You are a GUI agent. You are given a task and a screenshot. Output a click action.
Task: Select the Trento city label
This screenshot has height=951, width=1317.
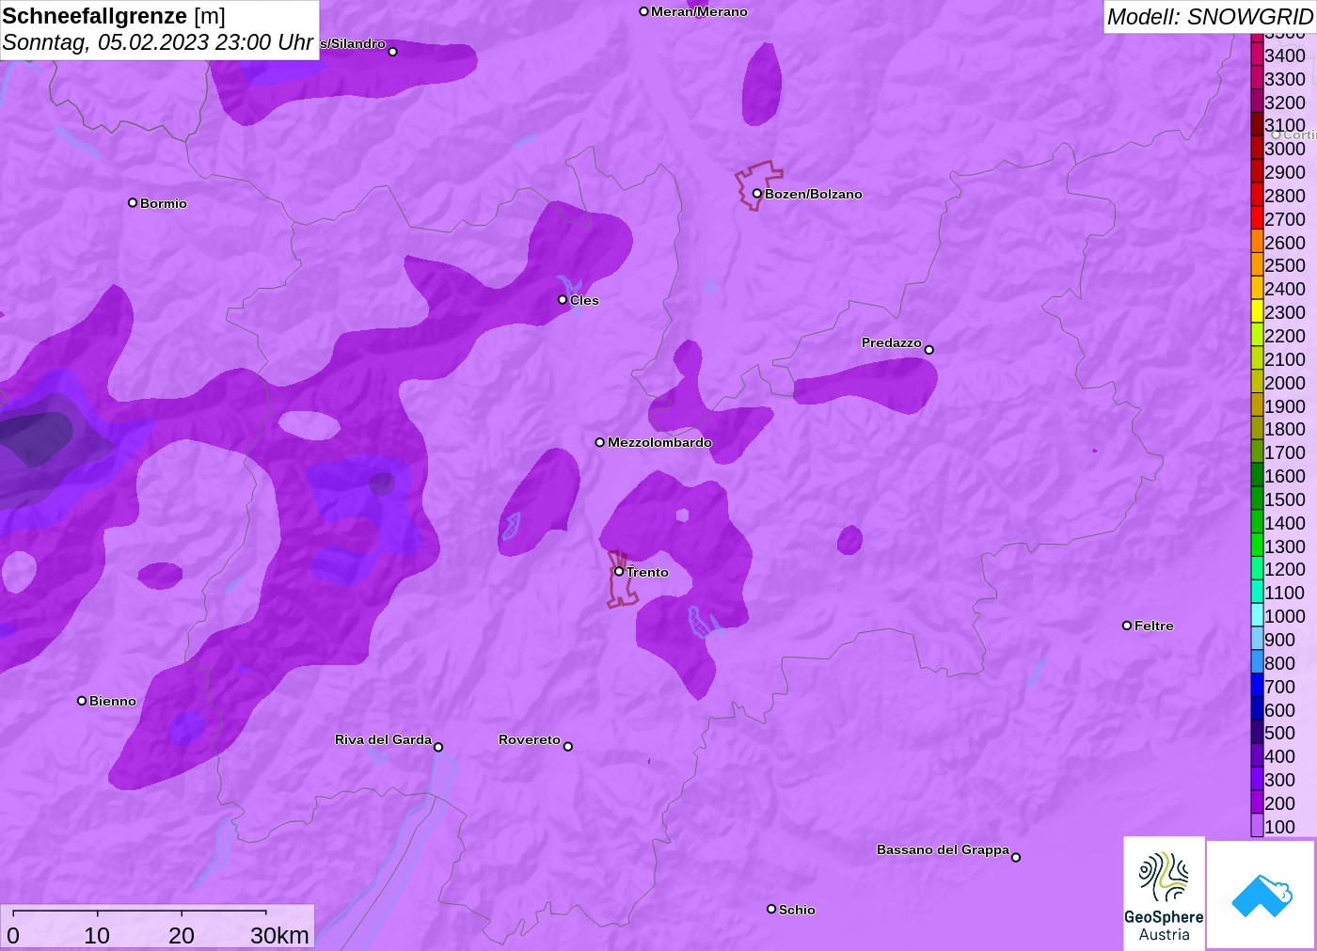647,572
